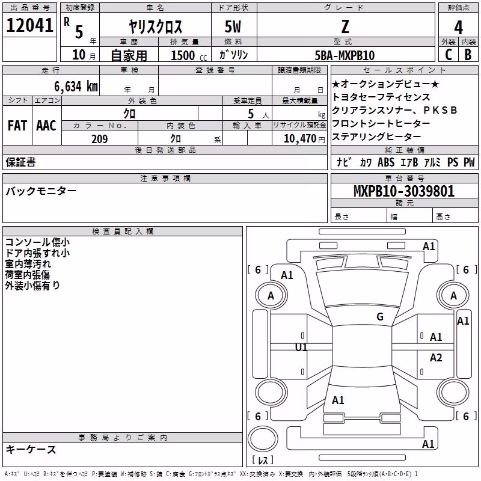The width and height of the screenshot is (481, 481).
Task: Select the U1 dent mark on the diagram
Action: (x=301, y=348)
